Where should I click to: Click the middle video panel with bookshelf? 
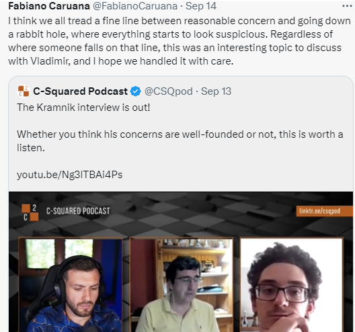182,284
